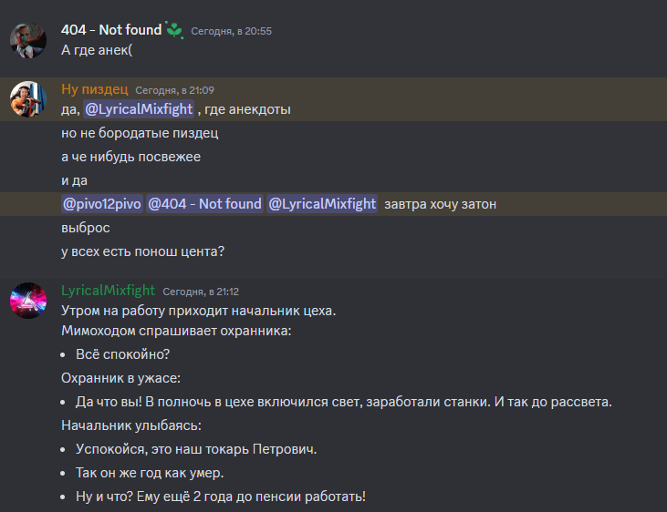The image size is (667, 512).
Task: Click the 404 - Not found user avatar
Action: [x=28, y=40]
